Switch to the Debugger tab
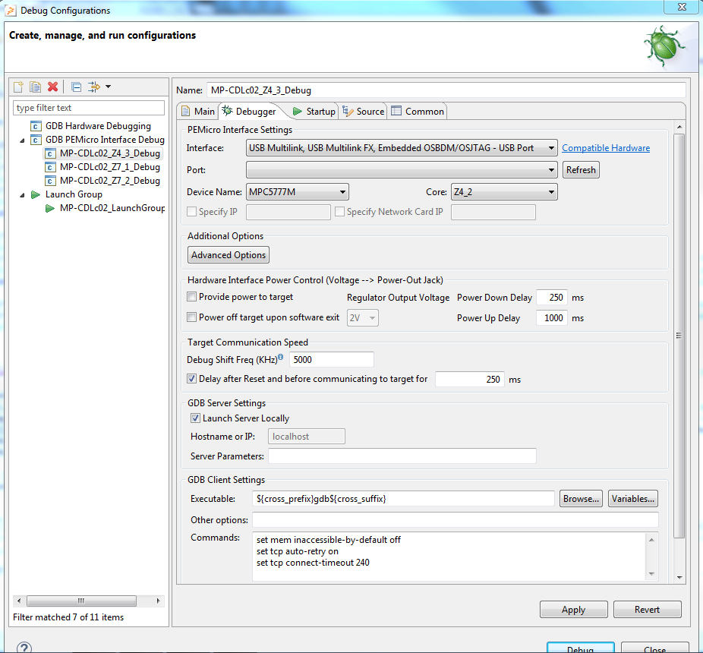Screen dimensions: 703x653 249,111
